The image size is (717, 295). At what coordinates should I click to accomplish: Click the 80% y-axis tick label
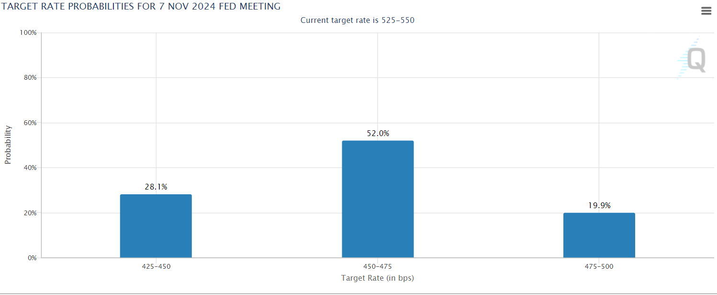(x=29, y=77)
